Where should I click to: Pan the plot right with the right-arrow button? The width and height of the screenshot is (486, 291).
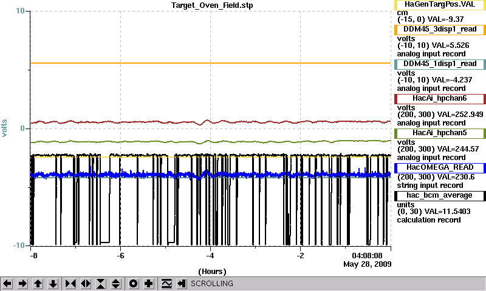pyautogui.click(x=22, y=283)
